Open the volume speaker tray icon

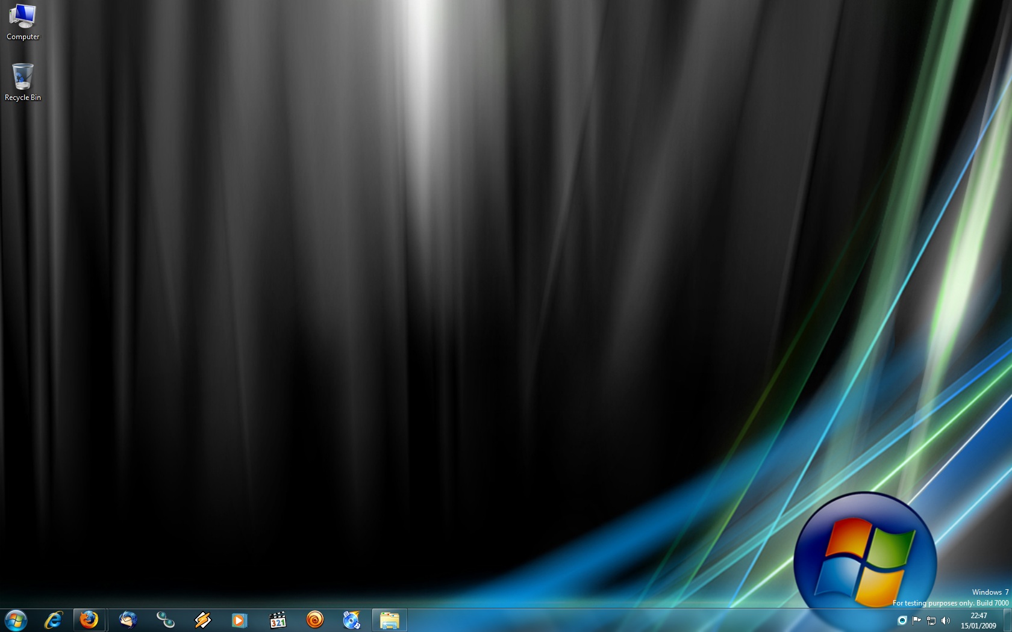point(946,621)
